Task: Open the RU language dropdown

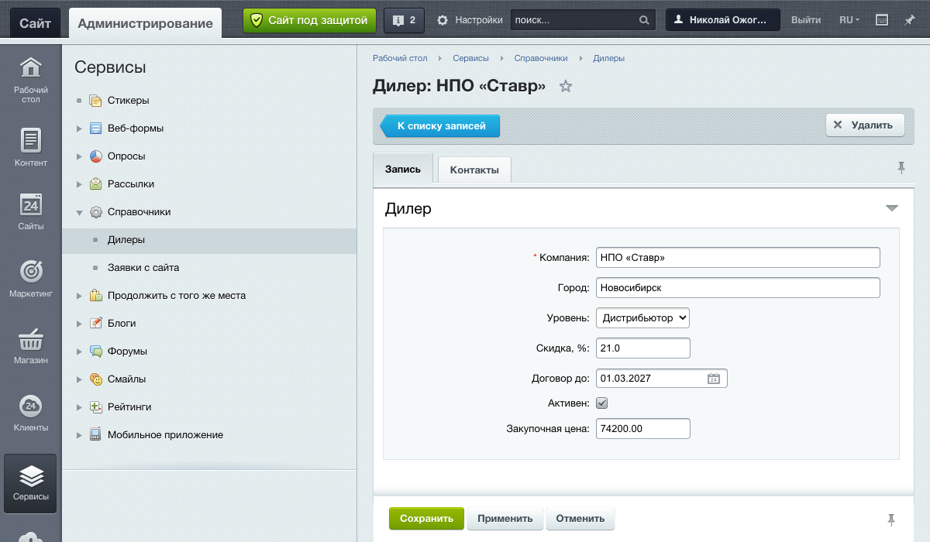Action: click(849, 20)
